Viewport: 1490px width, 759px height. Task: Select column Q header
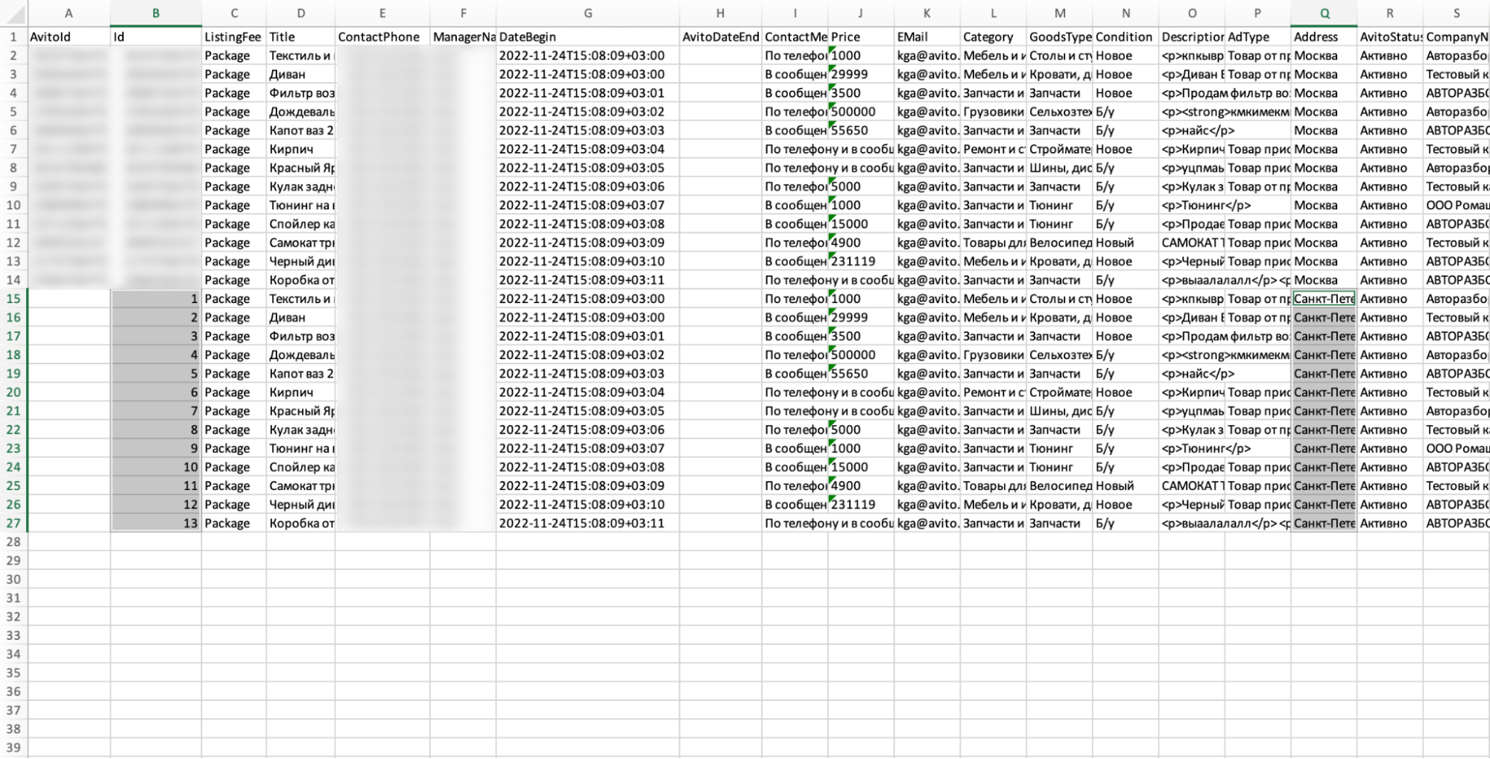[x=1324, y=13]
